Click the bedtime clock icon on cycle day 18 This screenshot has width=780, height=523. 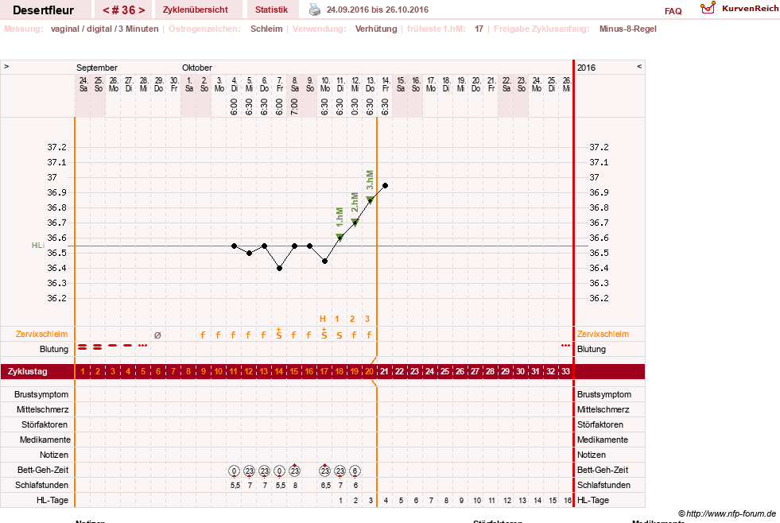pyautogui.click(x=340, y=471)
